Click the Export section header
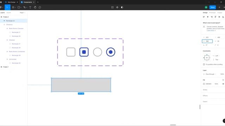This screenshot has width=225, height=126. tap(205, 101)
